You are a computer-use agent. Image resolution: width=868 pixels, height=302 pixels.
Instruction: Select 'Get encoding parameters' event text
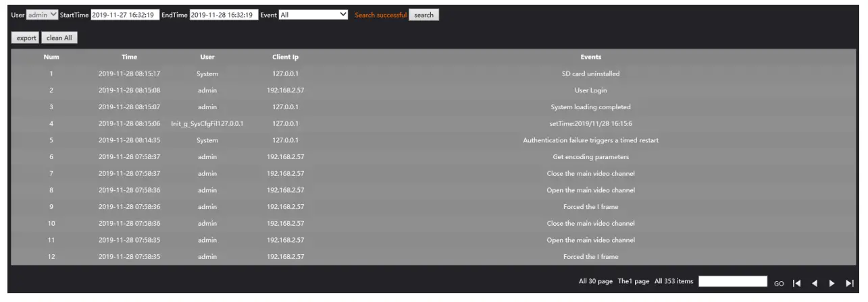pos(591,156)
